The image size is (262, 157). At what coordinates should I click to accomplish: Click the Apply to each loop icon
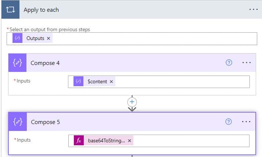[10, 10]
